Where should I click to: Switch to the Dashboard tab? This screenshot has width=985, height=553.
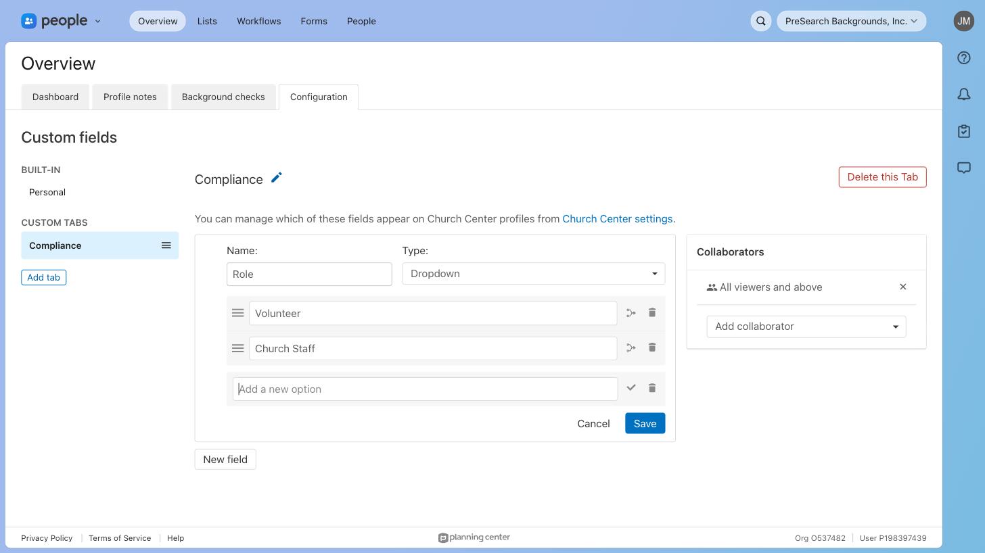click(55, 97)
